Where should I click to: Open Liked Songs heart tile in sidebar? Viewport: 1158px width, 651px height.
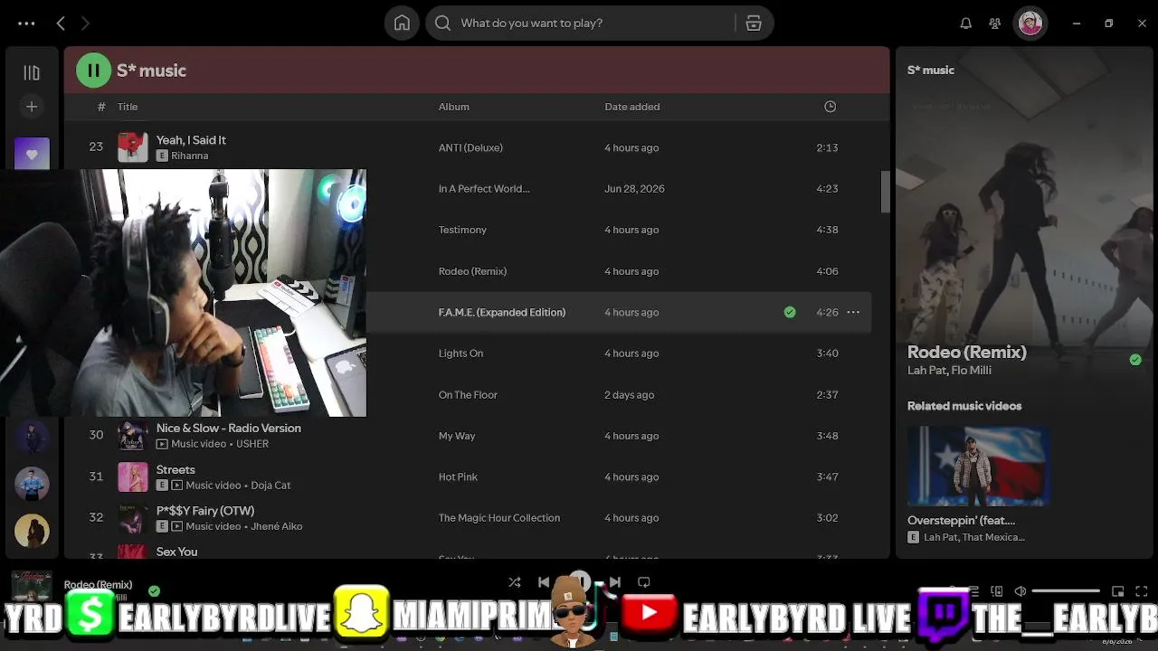(x=32, y=154)
